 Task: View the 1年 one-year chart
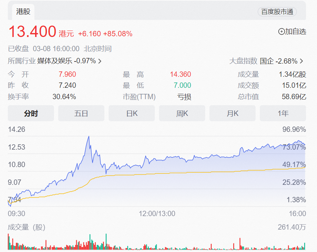coord(283,113)
